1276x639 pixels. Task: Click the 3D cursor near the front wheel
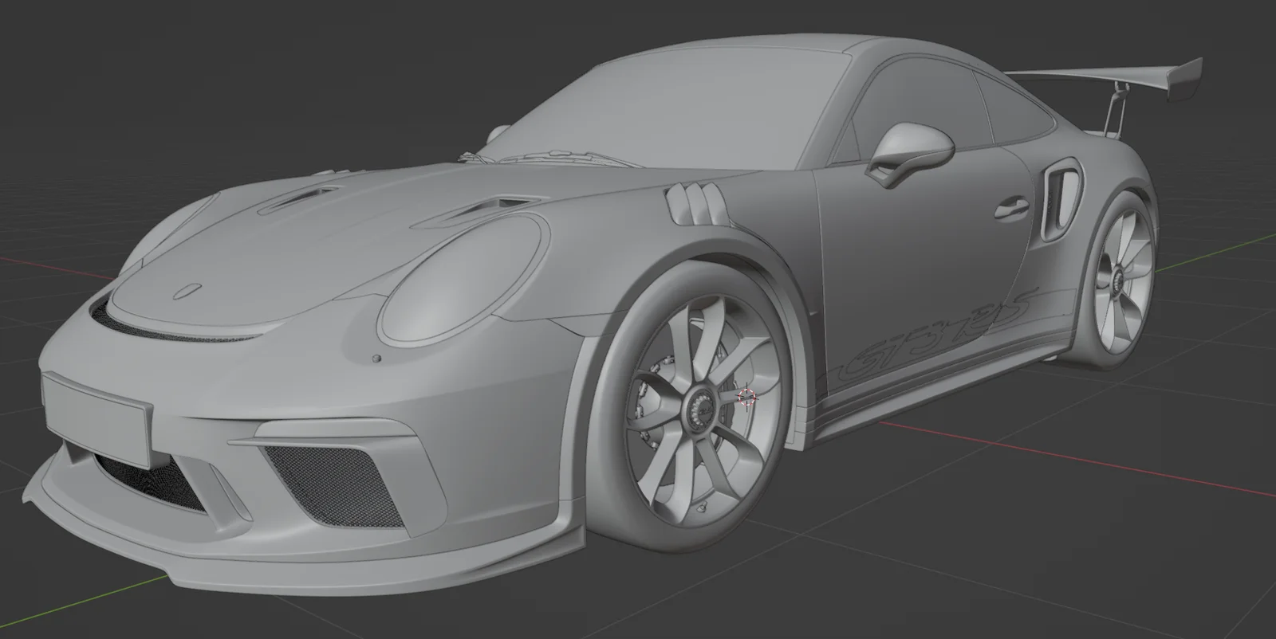pyautogui.click(x=747, y=397)
